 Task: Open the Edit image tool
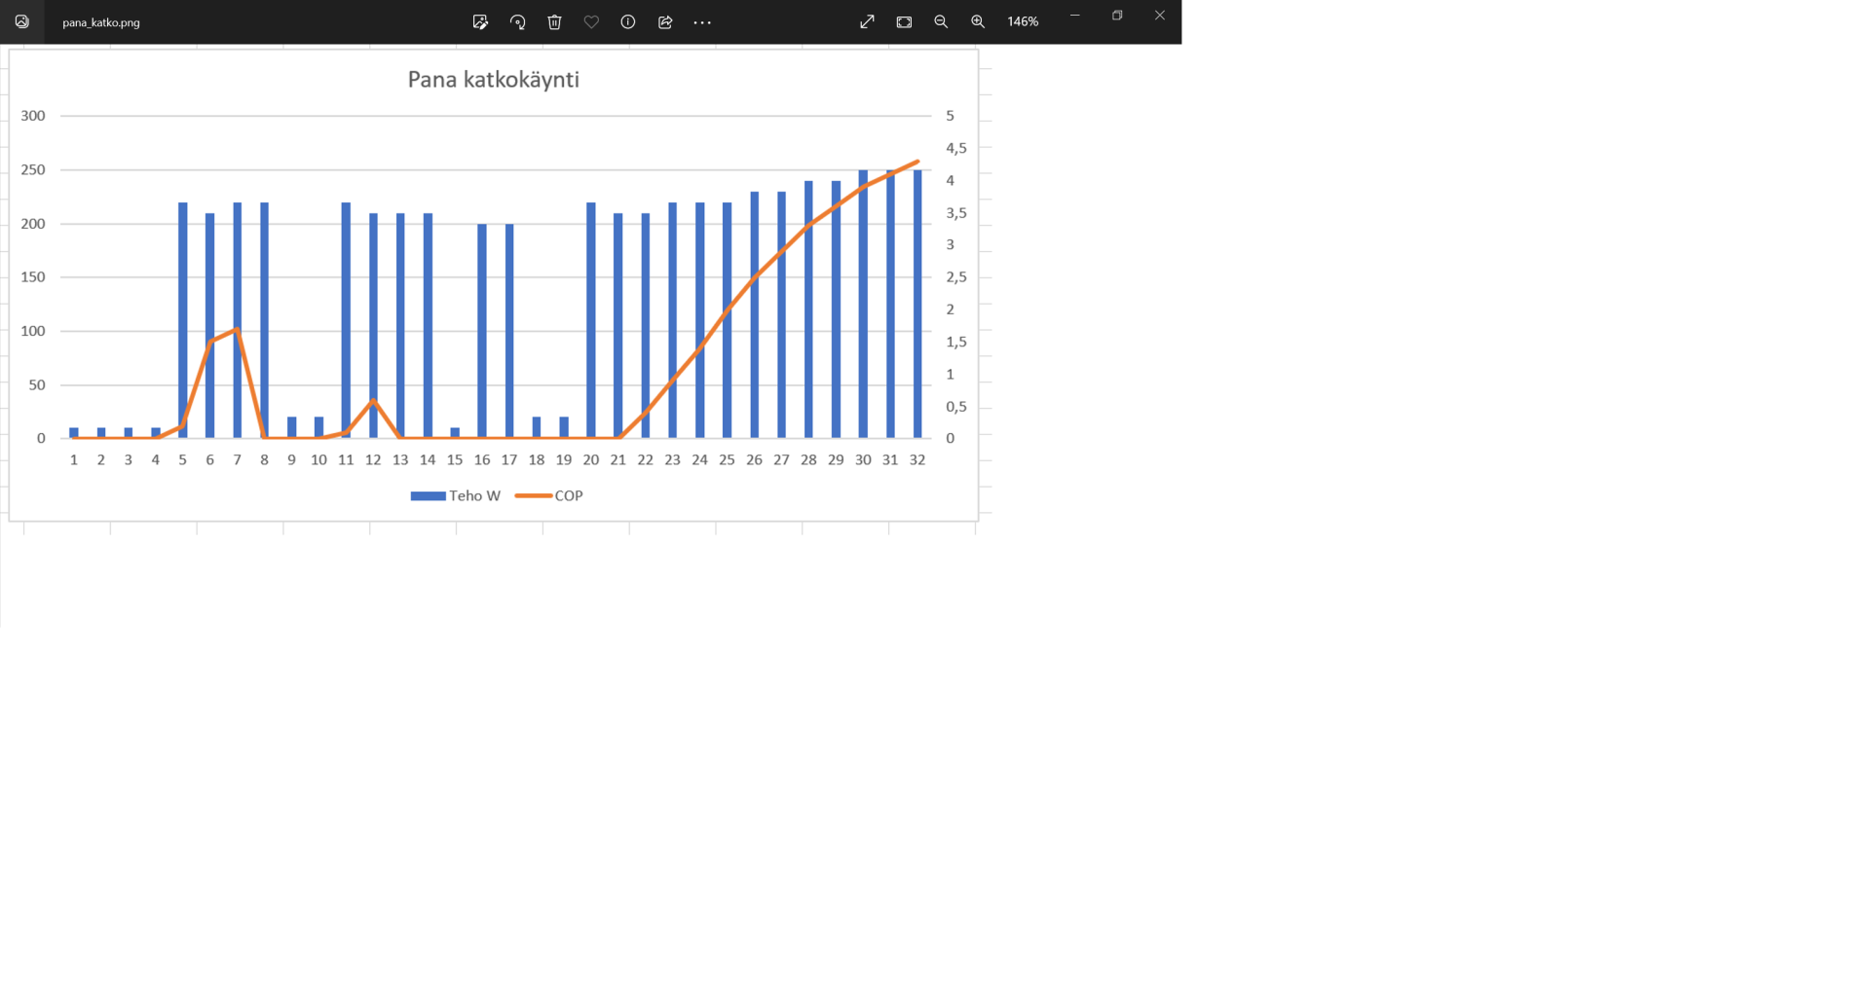[x=480, y=22]
